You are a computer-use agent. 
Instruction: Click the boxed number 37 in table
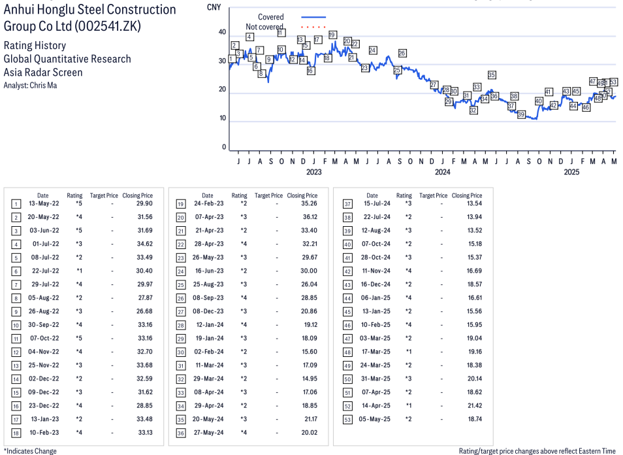(x=347, y=204)
